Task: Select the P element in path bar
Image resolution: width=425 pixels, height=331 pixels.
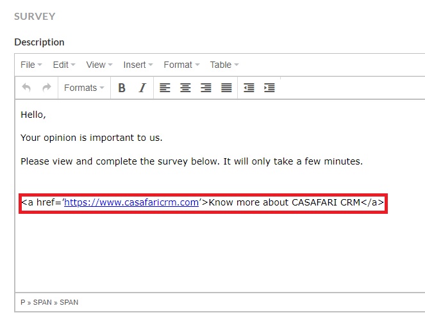Action: pos(23,302)
